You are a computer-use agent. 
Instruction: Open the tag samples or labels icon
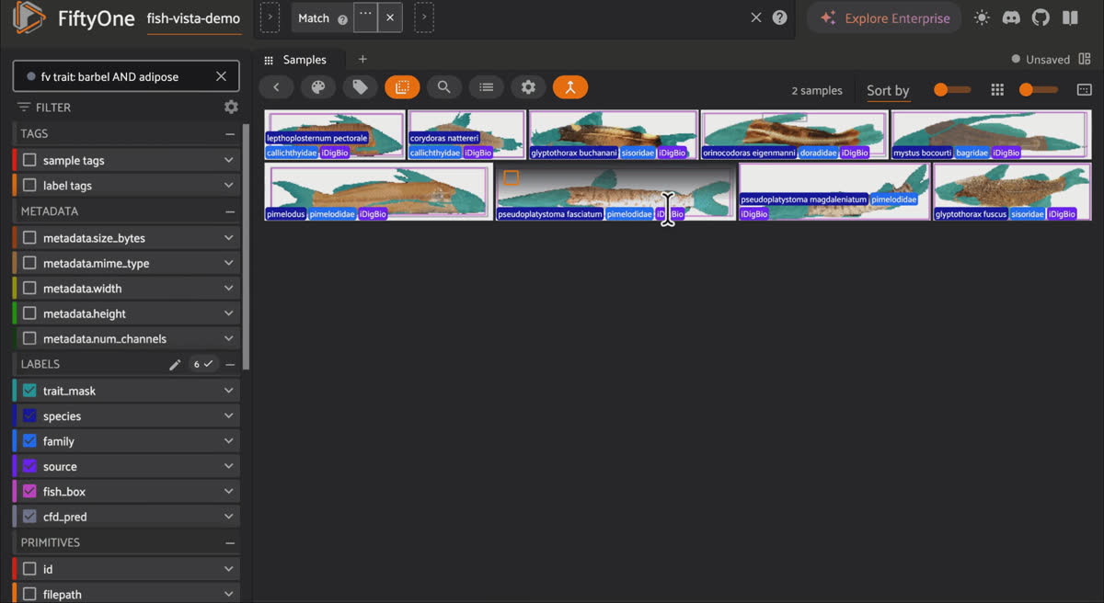361,87
